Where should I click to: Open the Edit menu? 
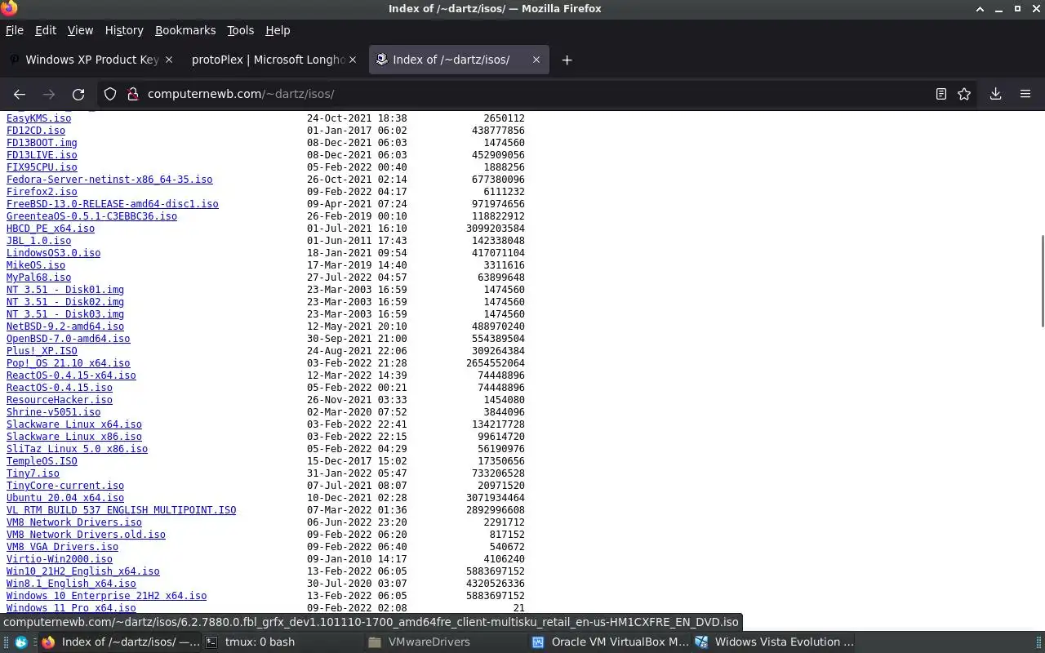click(x=46, y=30)
